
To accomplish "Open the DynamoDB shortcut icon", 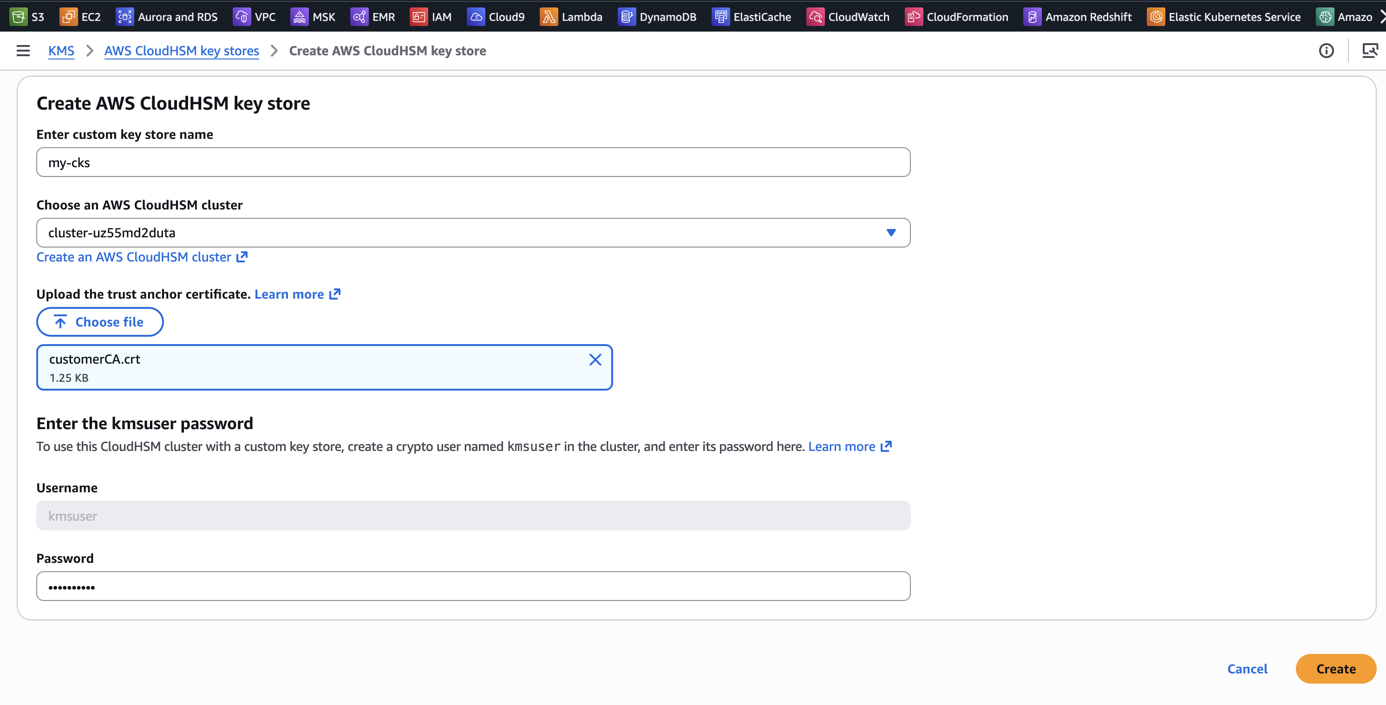I will pyautogui.click(x=626, y=17).
